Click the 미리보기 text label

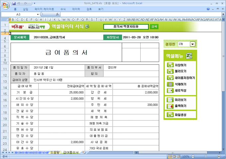click(180, 100)
